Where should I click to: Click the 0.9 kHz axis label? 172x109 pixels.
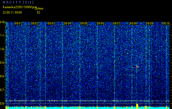[x=2, y=63]
